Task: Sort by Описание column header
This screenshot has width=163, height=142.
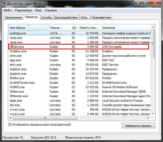Action: (x=125, y=28)
